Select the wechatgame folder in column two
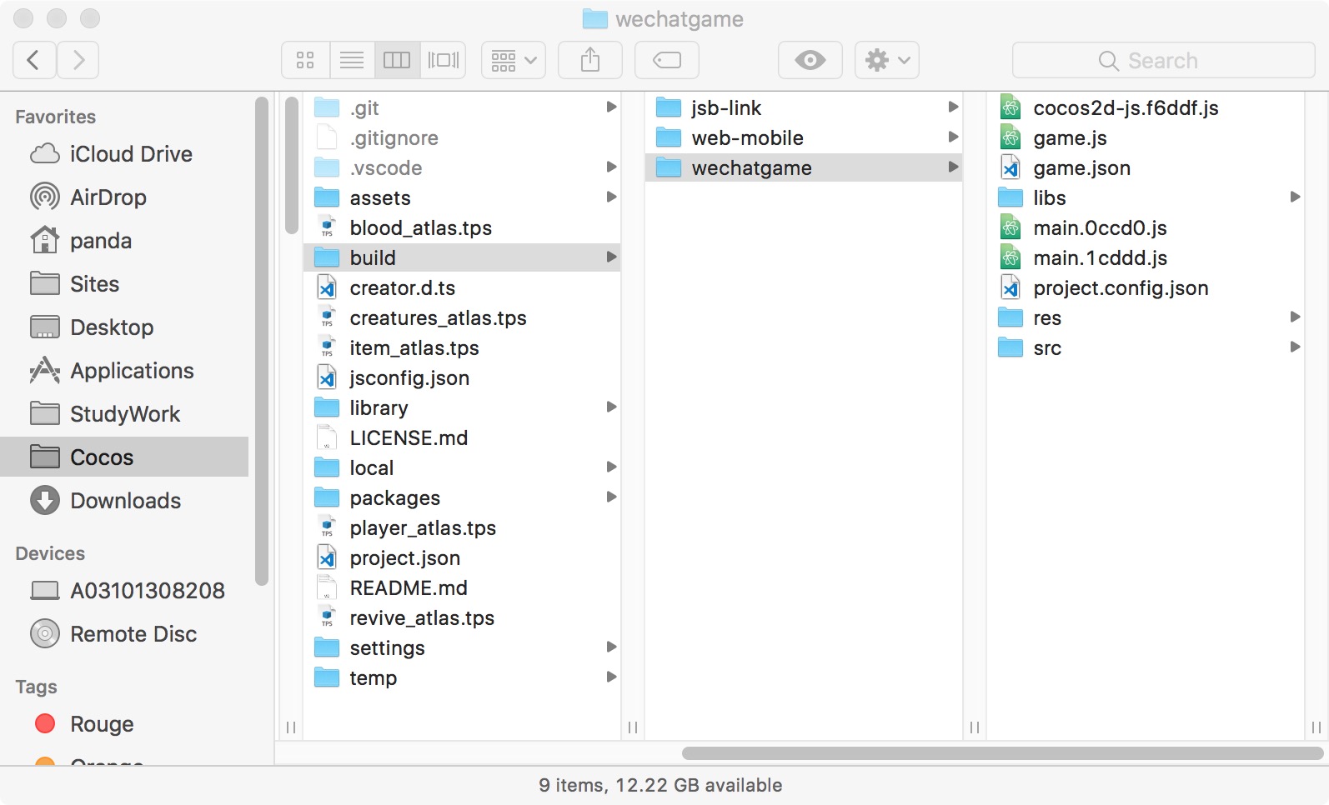 coord(804,167)
